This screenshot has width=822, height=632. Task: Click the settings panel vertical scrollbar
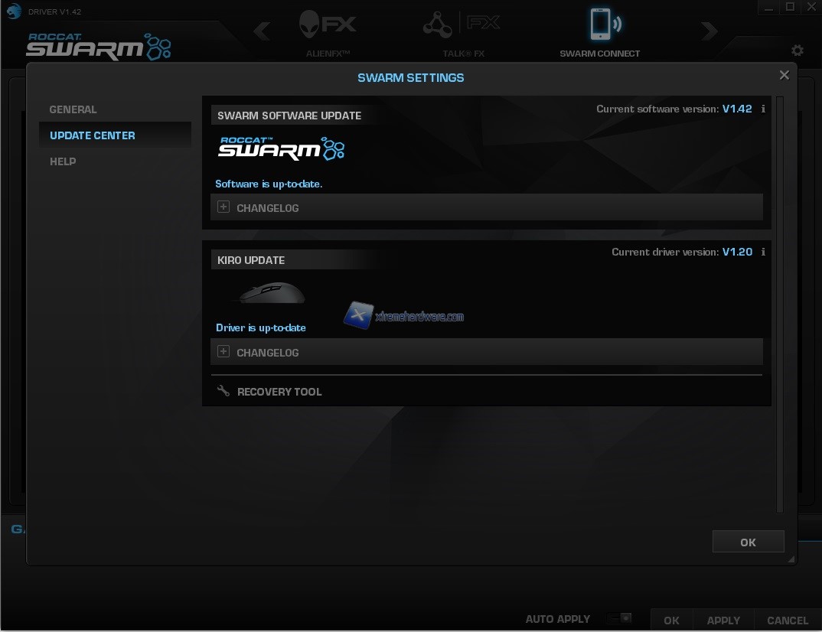pos(780,306)
